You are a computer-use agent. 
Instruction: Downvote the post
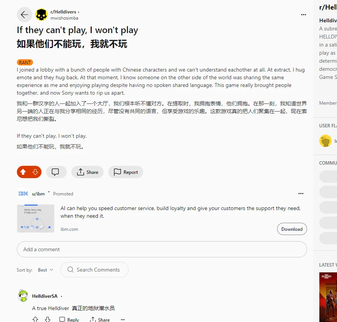(35, 172)
